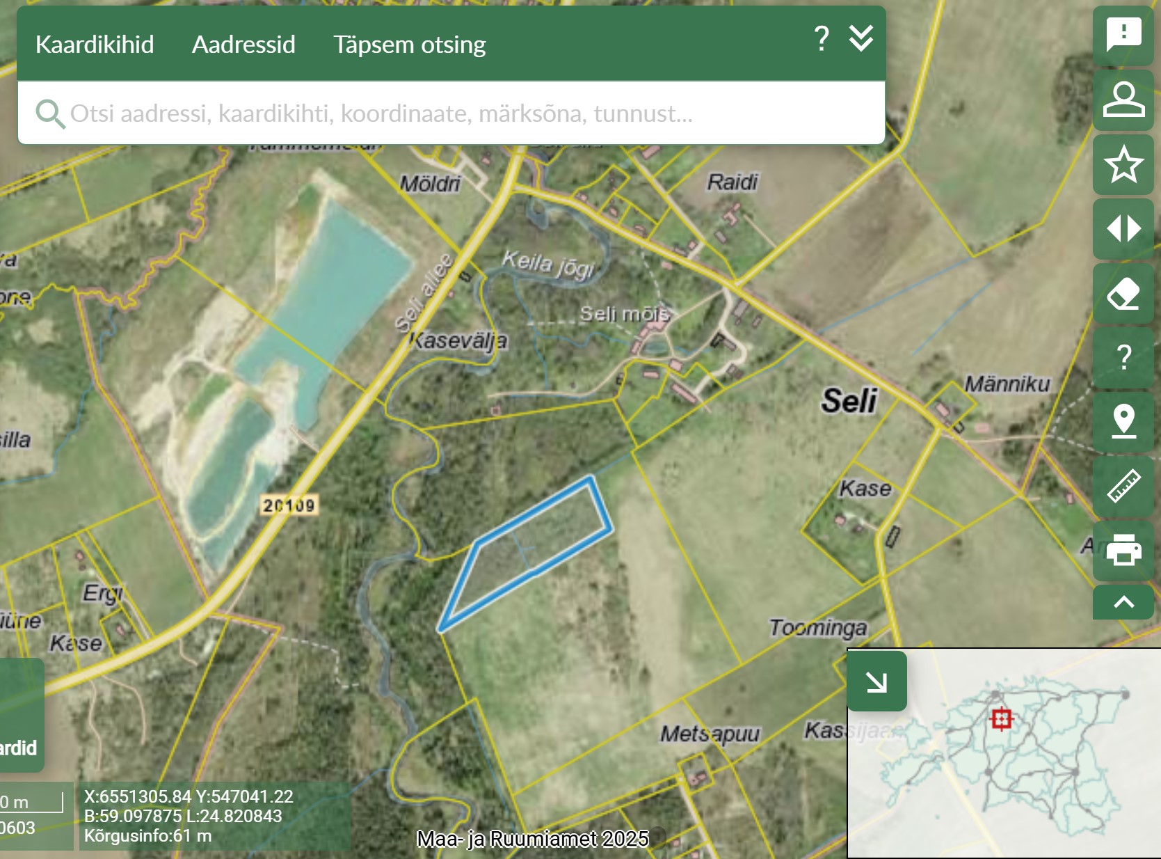This screenshot has height=859, width=1161.
Task: Activate the map compare arrows tool
Action: click(1123, 228)
